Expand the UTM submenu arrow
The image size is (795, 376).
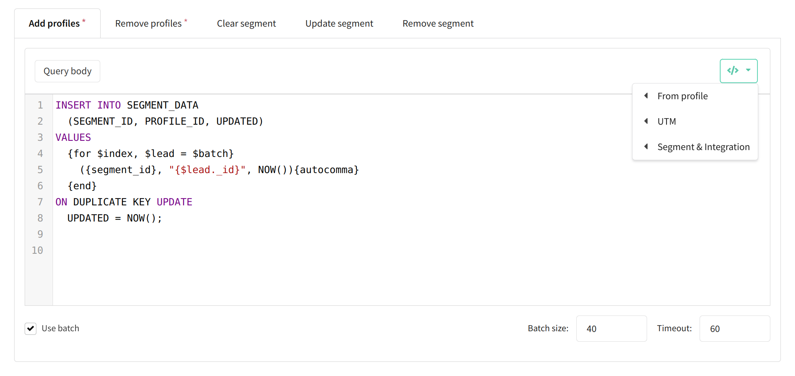coord(646,121)
